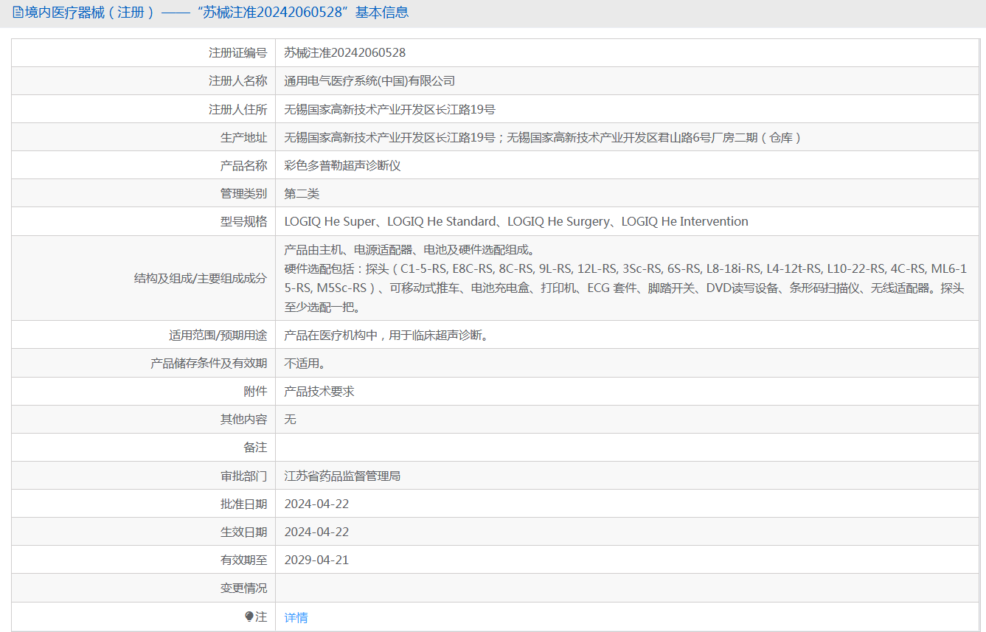This screenshot has width=986, height=632.
Task: Click the 苏械注准20242060528 value in the 注册证编号 row
Action: (x=345, y=52)
